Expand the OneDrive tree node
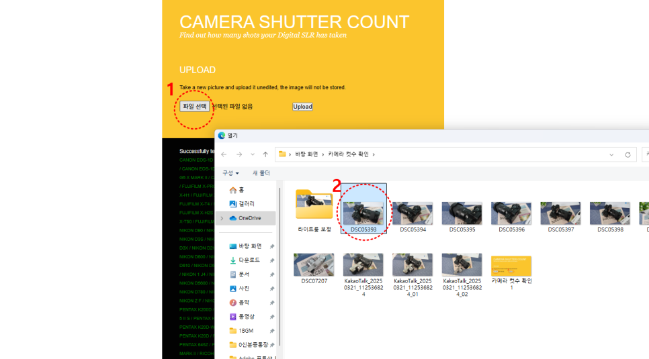Viewport: 649px width, 359px height. coord(222,218)
